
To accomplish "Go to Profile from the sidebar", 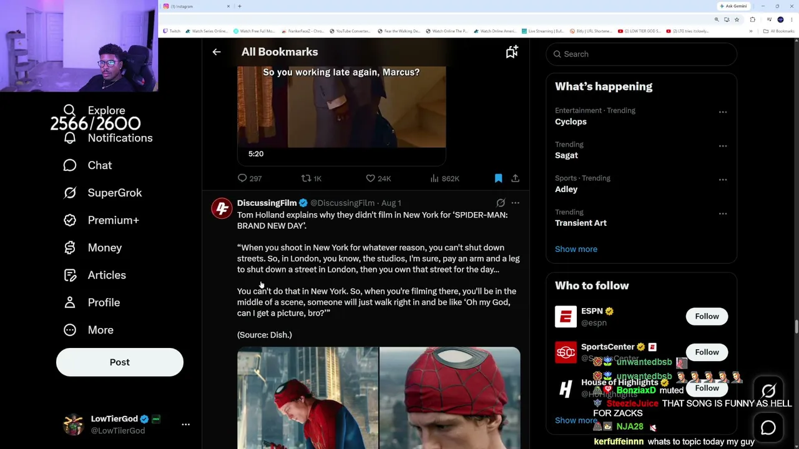I will (91, 302).
